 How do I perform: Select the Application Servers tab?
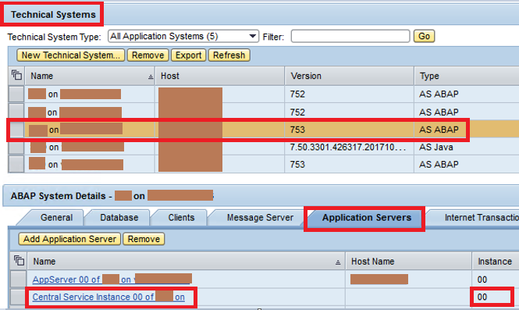367,218
